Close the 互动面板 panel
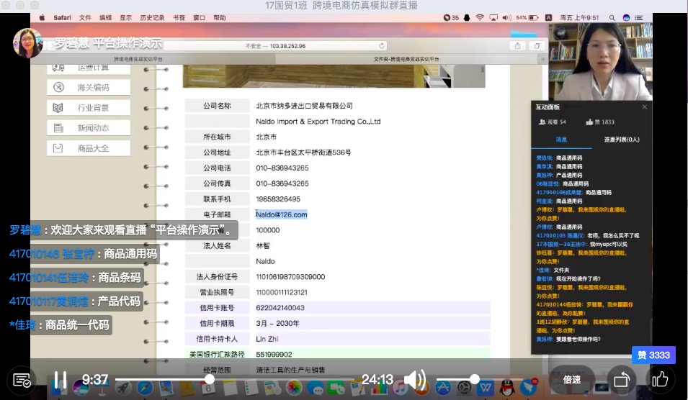The height and width of the screenshot is (400, 688). click(644, 106)
